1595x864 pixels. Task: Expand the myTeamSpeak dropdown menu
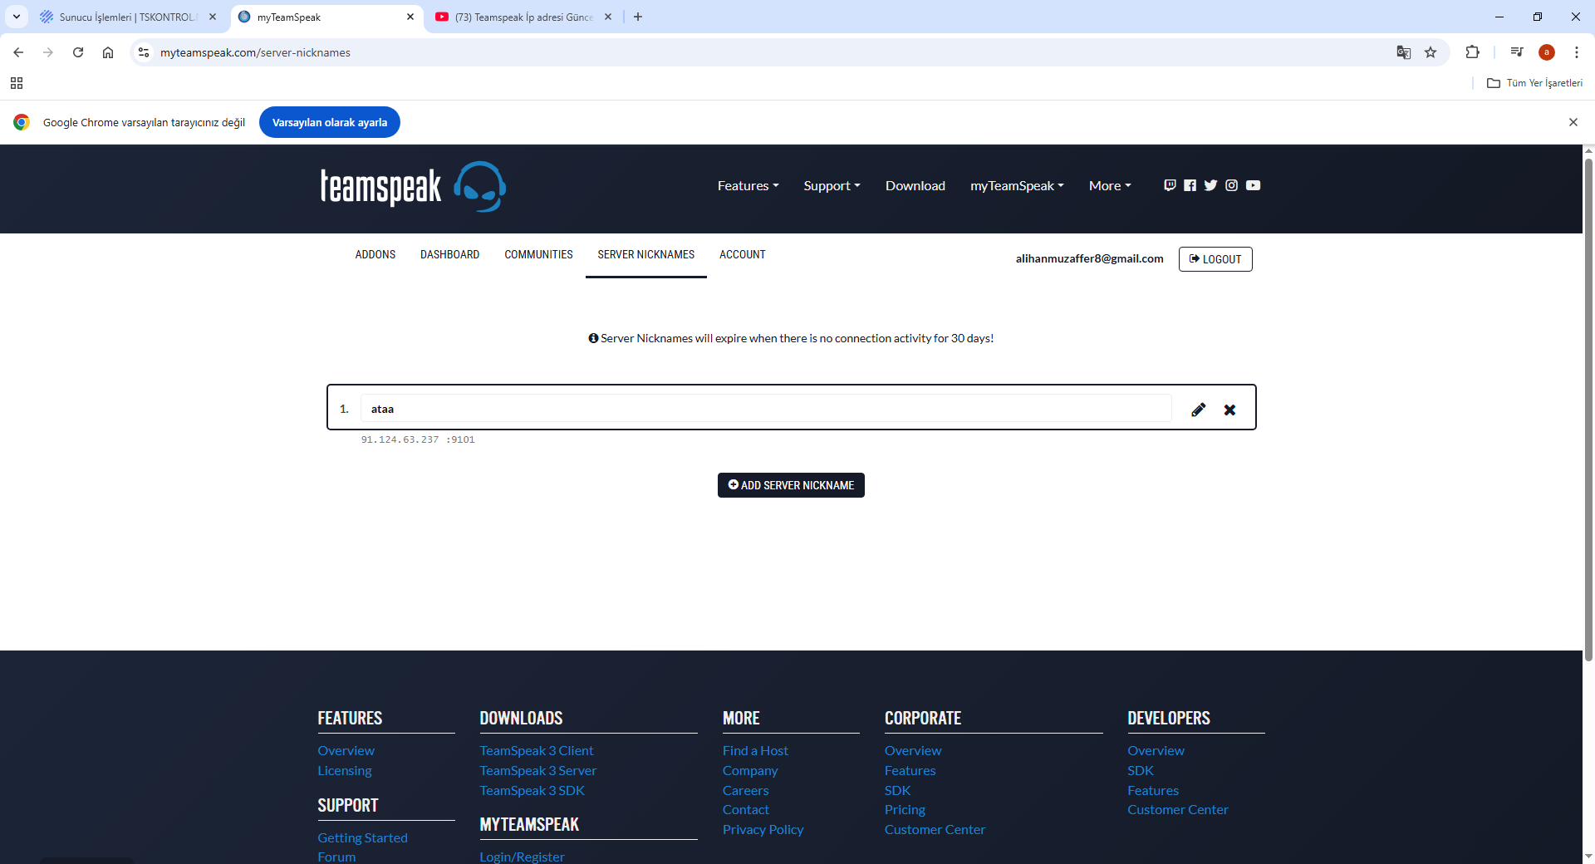(x=1018, y=186)
